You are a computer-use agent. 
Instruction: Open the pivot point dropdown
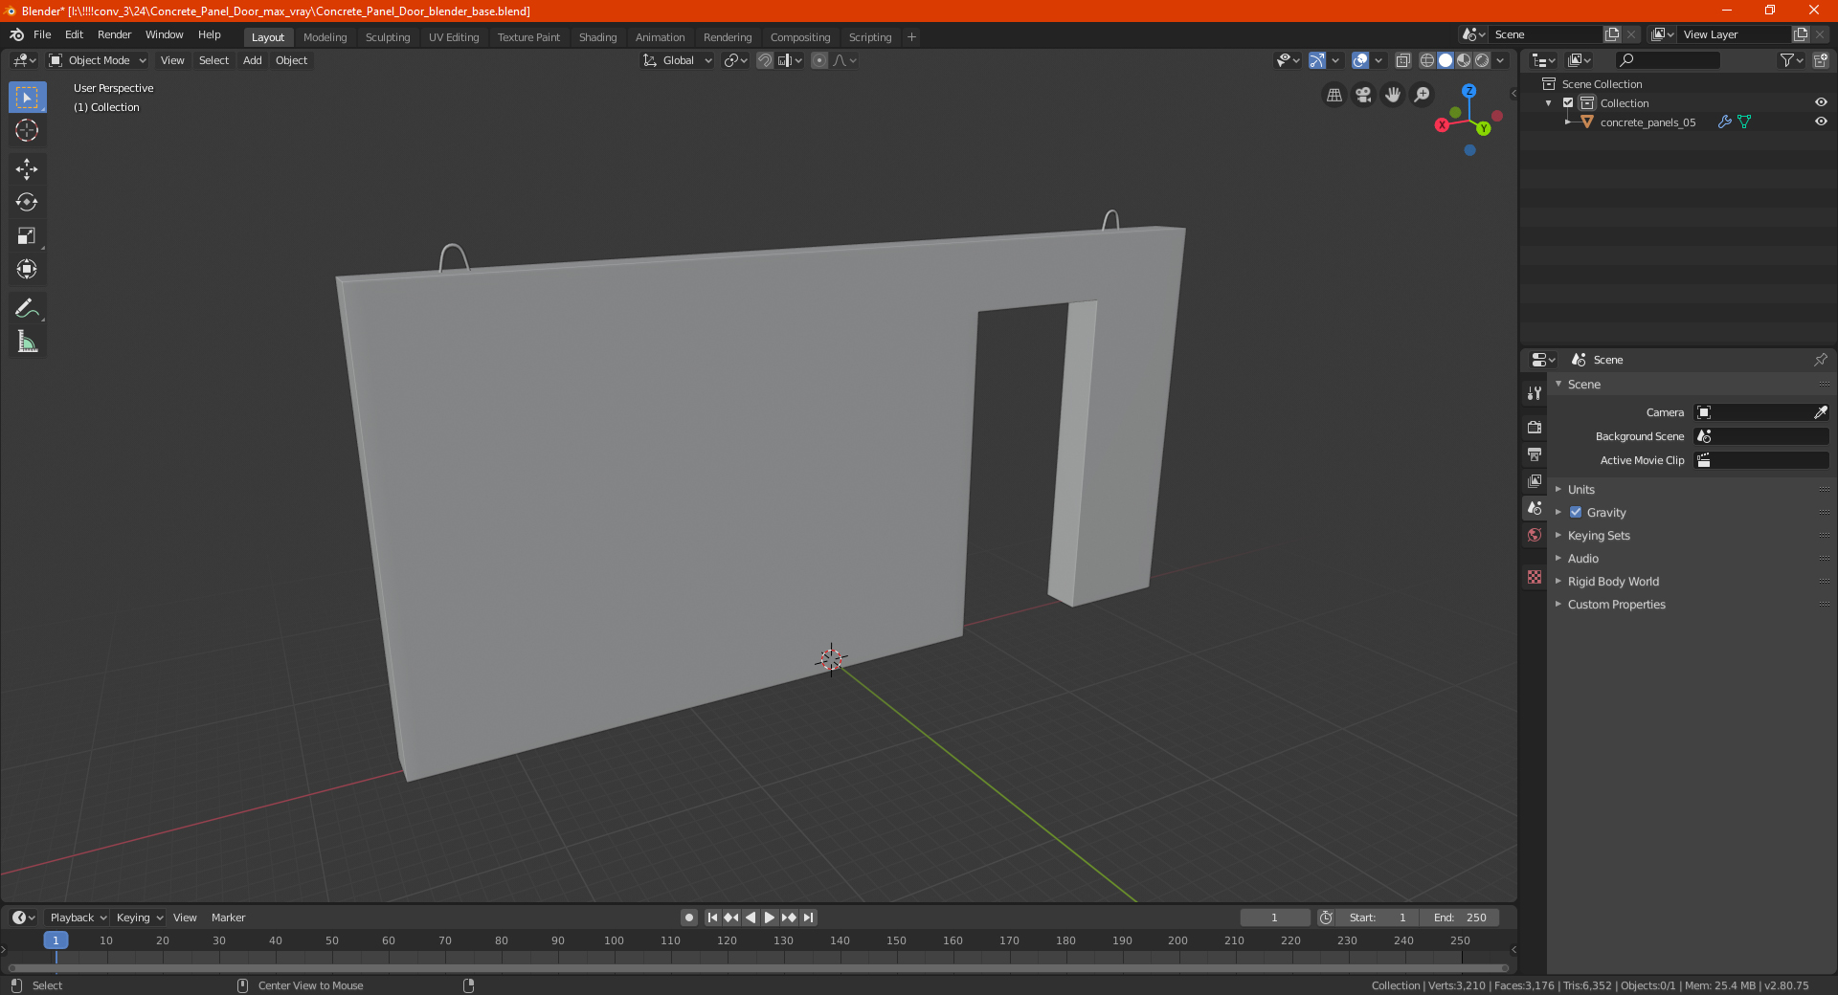(x=735, y=60)
